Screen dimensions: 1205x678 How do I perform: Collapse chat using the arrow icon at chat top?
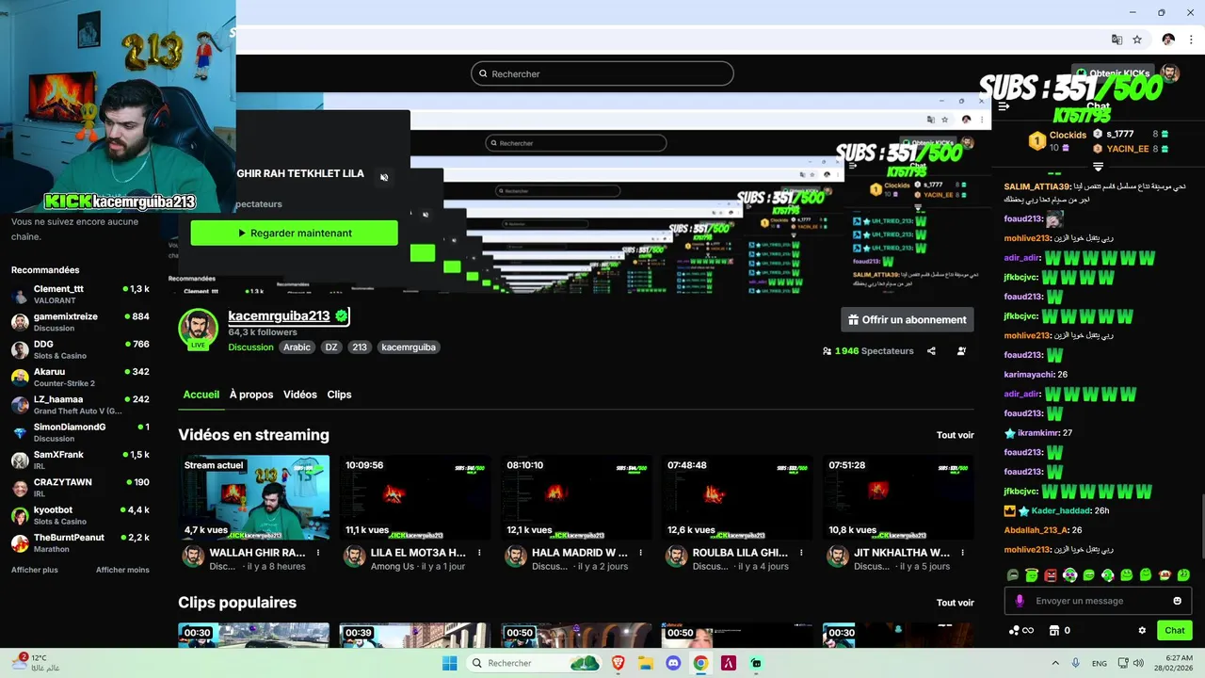(1004, 106)
